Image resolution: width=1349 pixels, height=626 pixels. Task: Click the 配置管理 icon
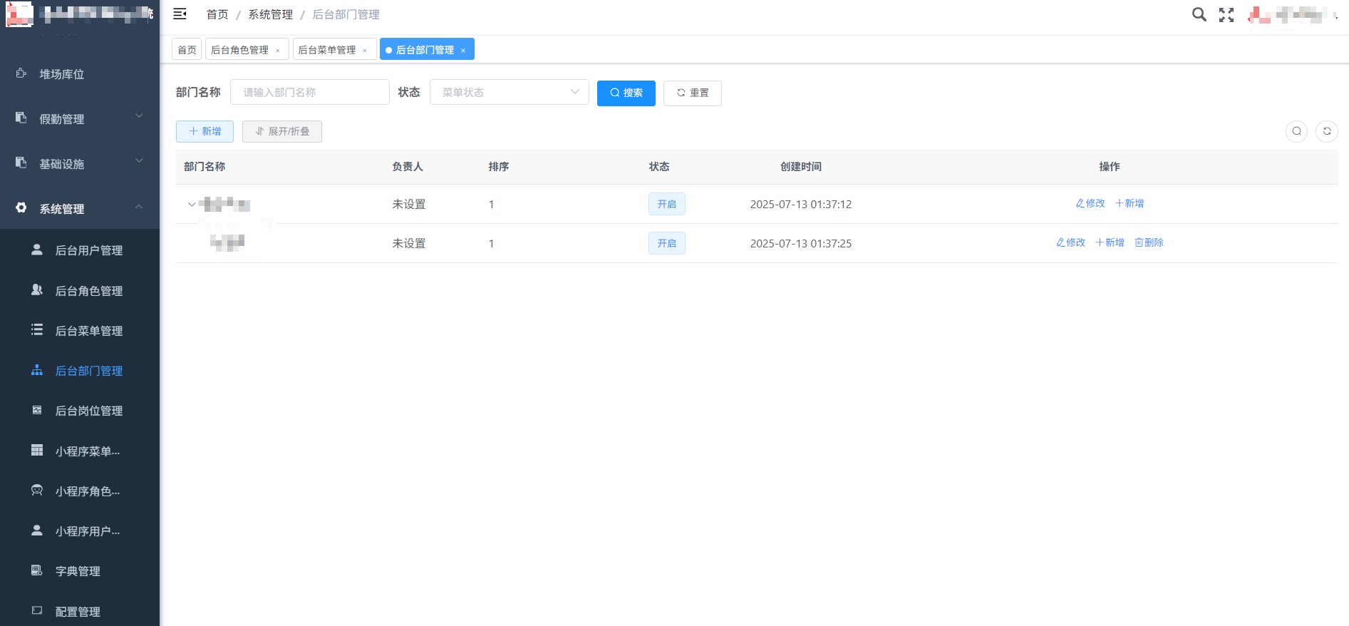(x=37, y=610)
